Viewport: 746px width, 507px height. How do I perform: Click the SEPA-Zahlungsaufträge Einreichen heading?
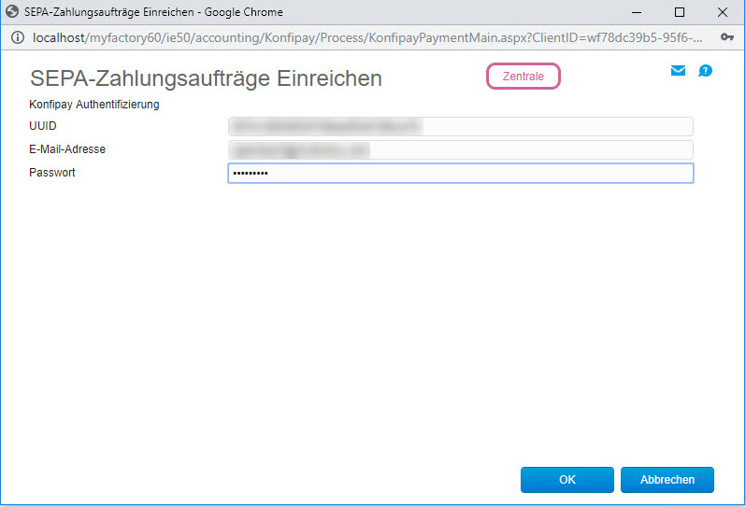(206, 78)
